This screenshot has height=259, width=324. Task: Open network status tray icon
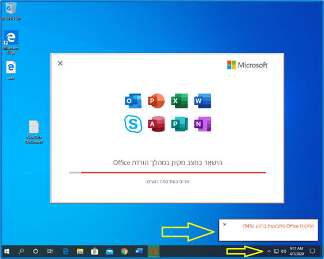(276, 251)
